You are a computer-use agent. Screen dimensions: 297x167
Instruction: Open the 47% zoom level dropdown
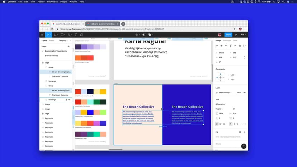[x=243, y=35]
